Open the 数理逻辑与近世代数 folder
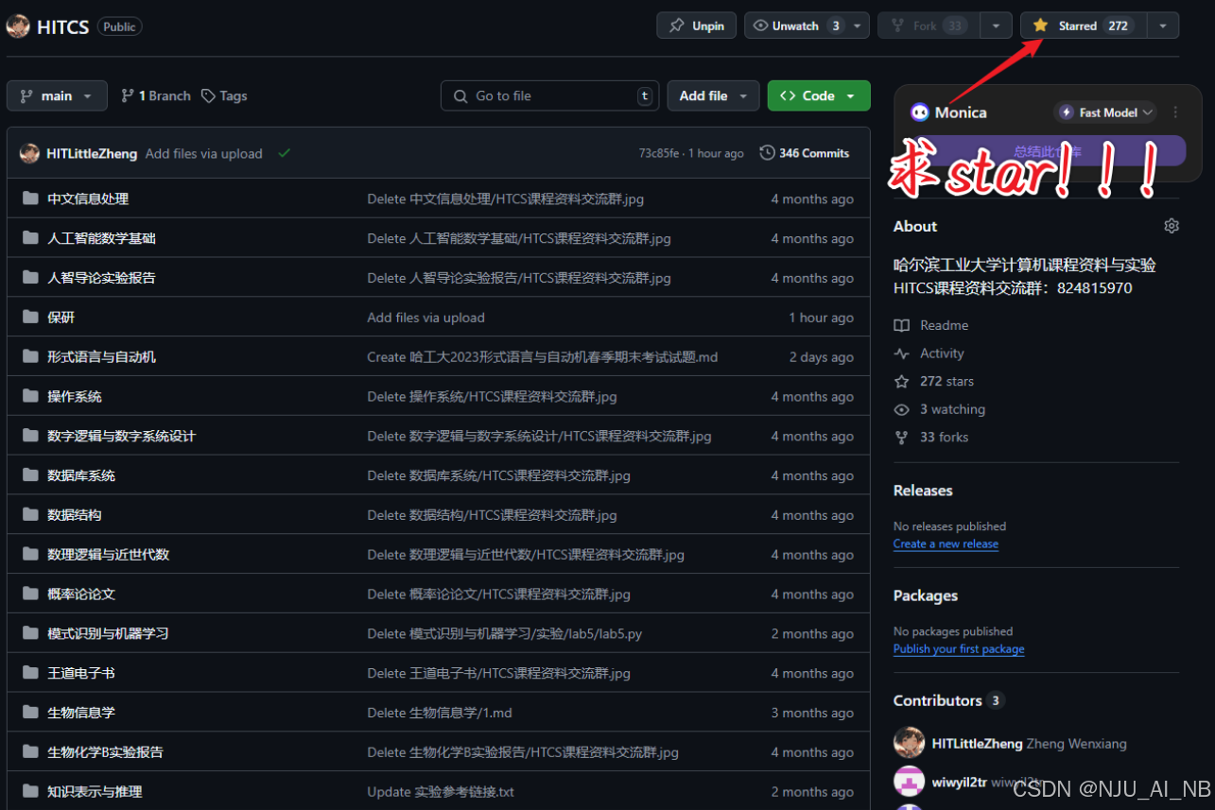The image size is (1215, 810). click(108, 555)
